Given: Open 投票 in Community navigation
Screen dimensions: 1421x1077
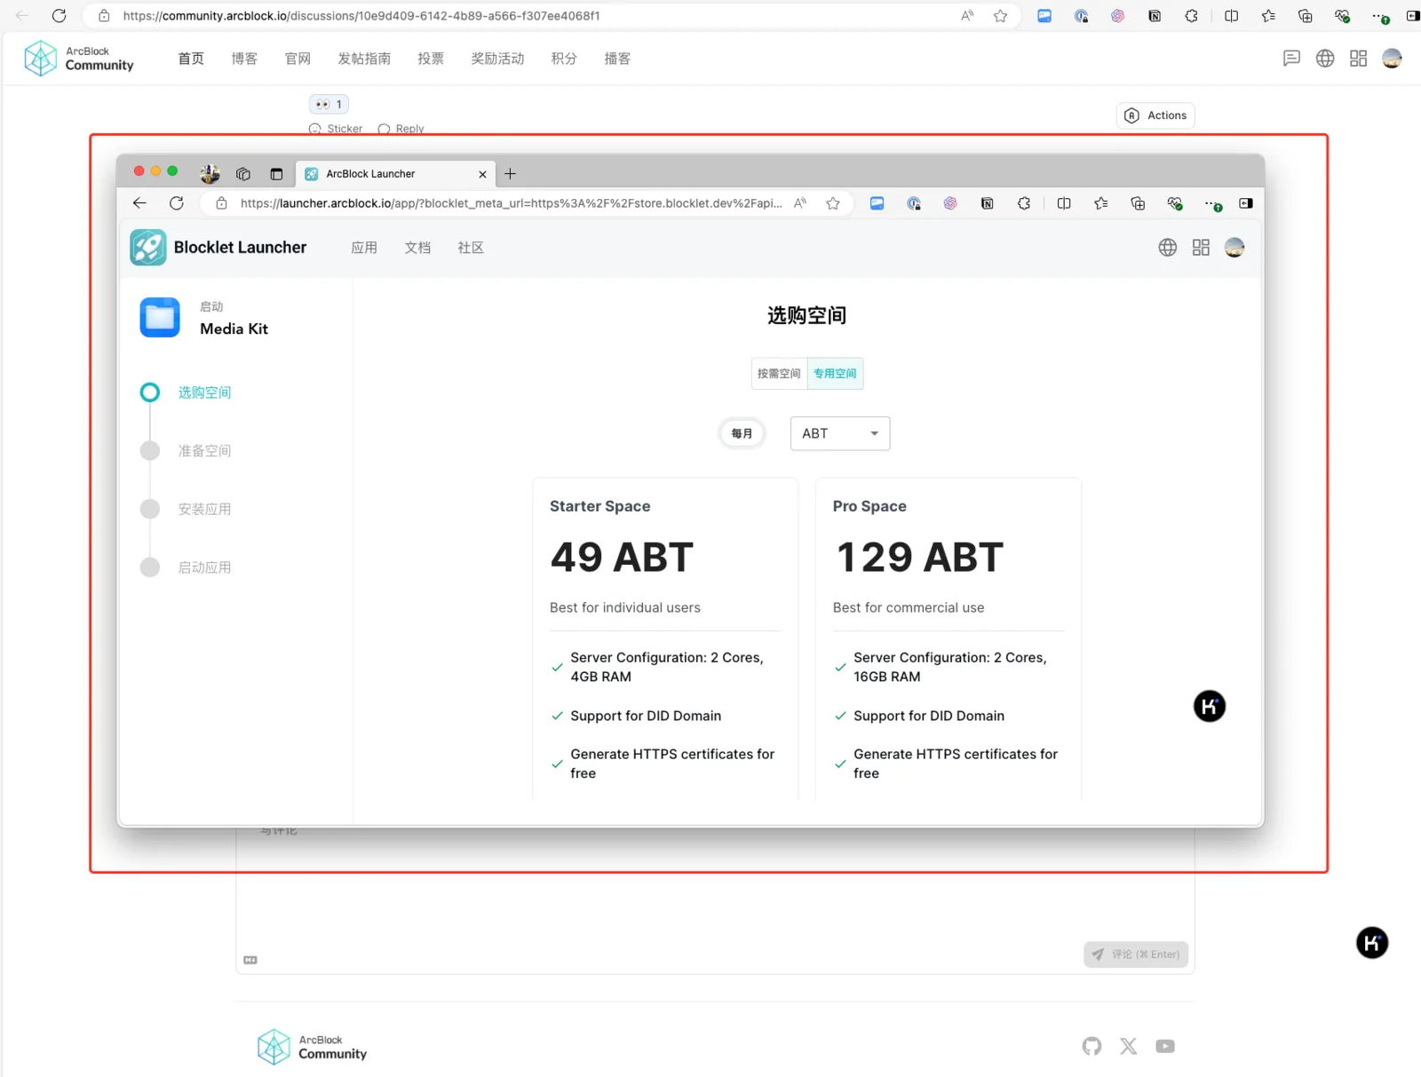Looking at the screenshot, I should click(x=431, y=59).
